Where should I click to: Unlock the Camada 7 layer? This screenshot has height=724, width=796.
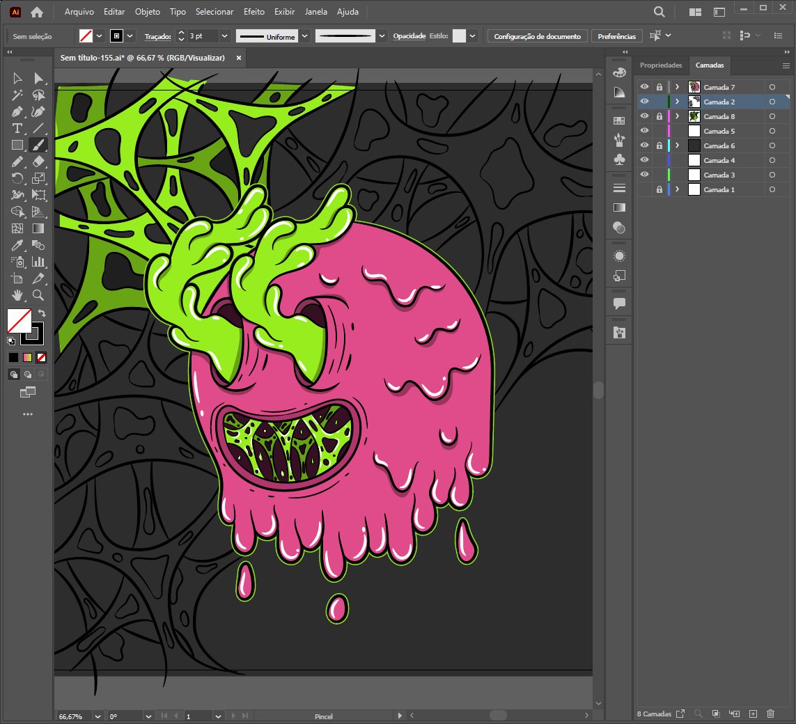[x=659, y=87]
